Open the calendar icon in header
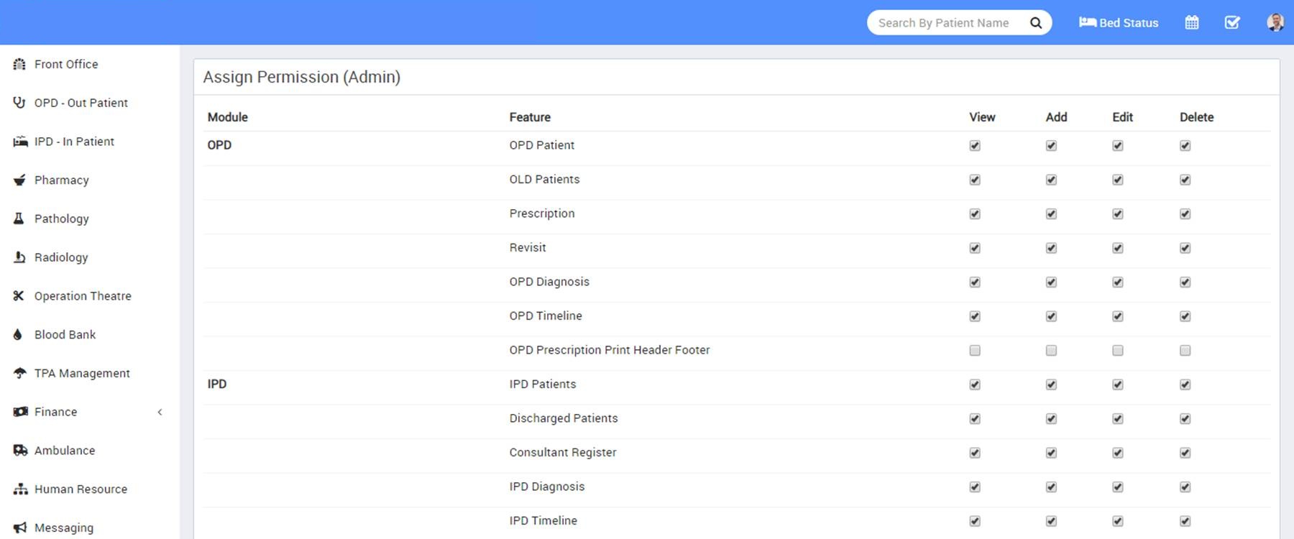This screenshot has width=1294, height=539. tap(1192, 22)
